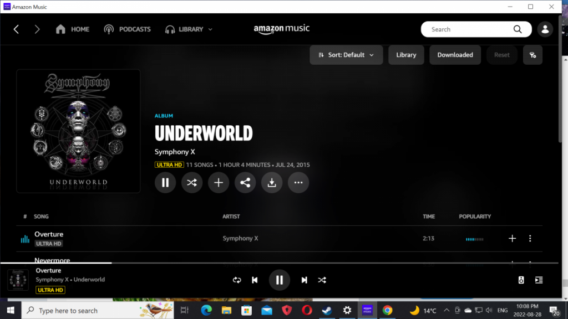The width and height of the screenshot is (568, 319).
Task: Click the playback progress bar
Action: pos(280,263)
